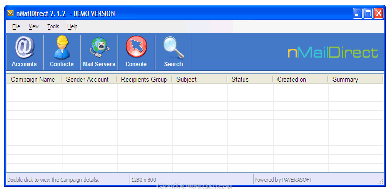Sort by Subject column header
The height and width of the screenshot is (191, 389).
(x=200, y=80)
